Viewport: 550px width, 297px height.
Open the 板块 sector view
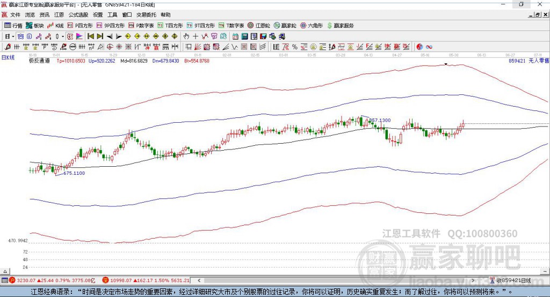(x=34, y=26)
